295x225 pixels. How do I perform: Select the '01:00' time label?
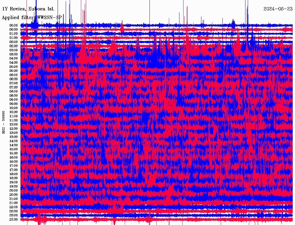point(14,34)
